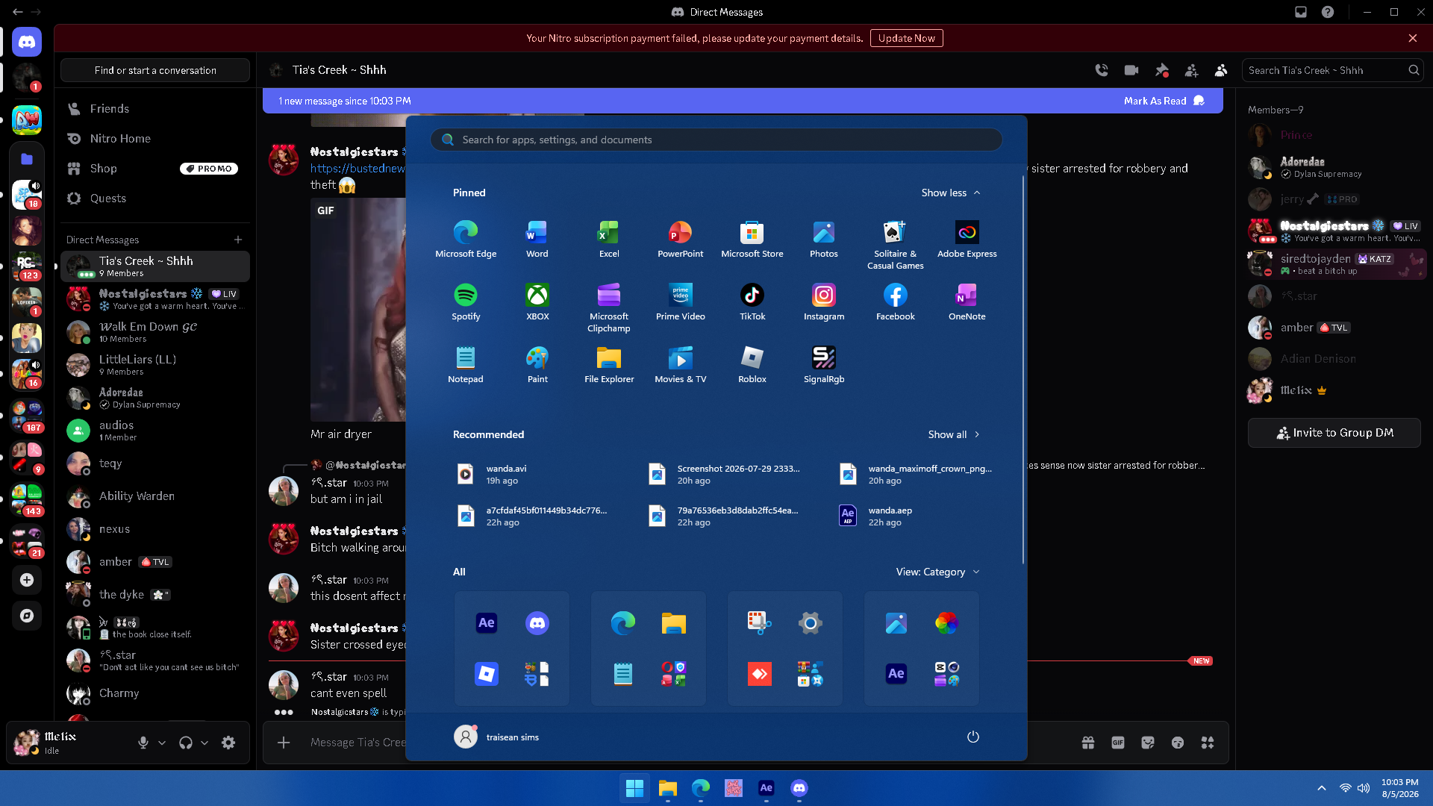This screenshot has width=1433, height=806.
Task: Open the emoji picker in Discord
Action: pos(1178,743)
